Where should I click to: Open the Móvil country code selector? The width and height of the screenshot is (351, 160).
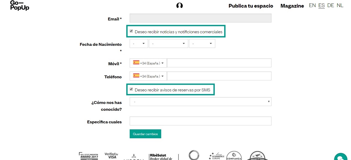click(148, 63)
